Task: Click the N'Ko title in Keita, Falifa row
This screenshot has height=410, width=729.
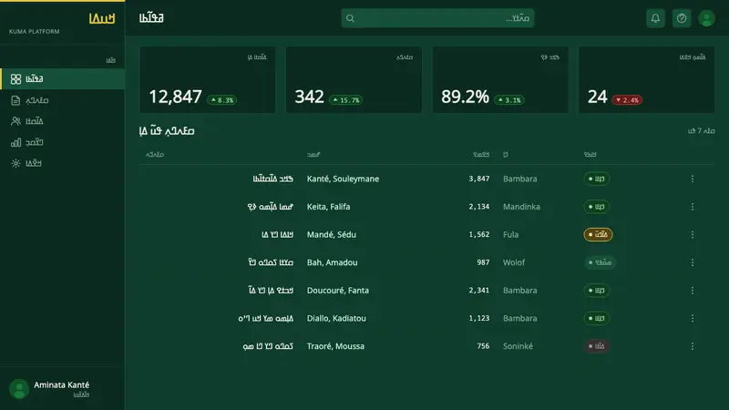Action: [270, 207]
